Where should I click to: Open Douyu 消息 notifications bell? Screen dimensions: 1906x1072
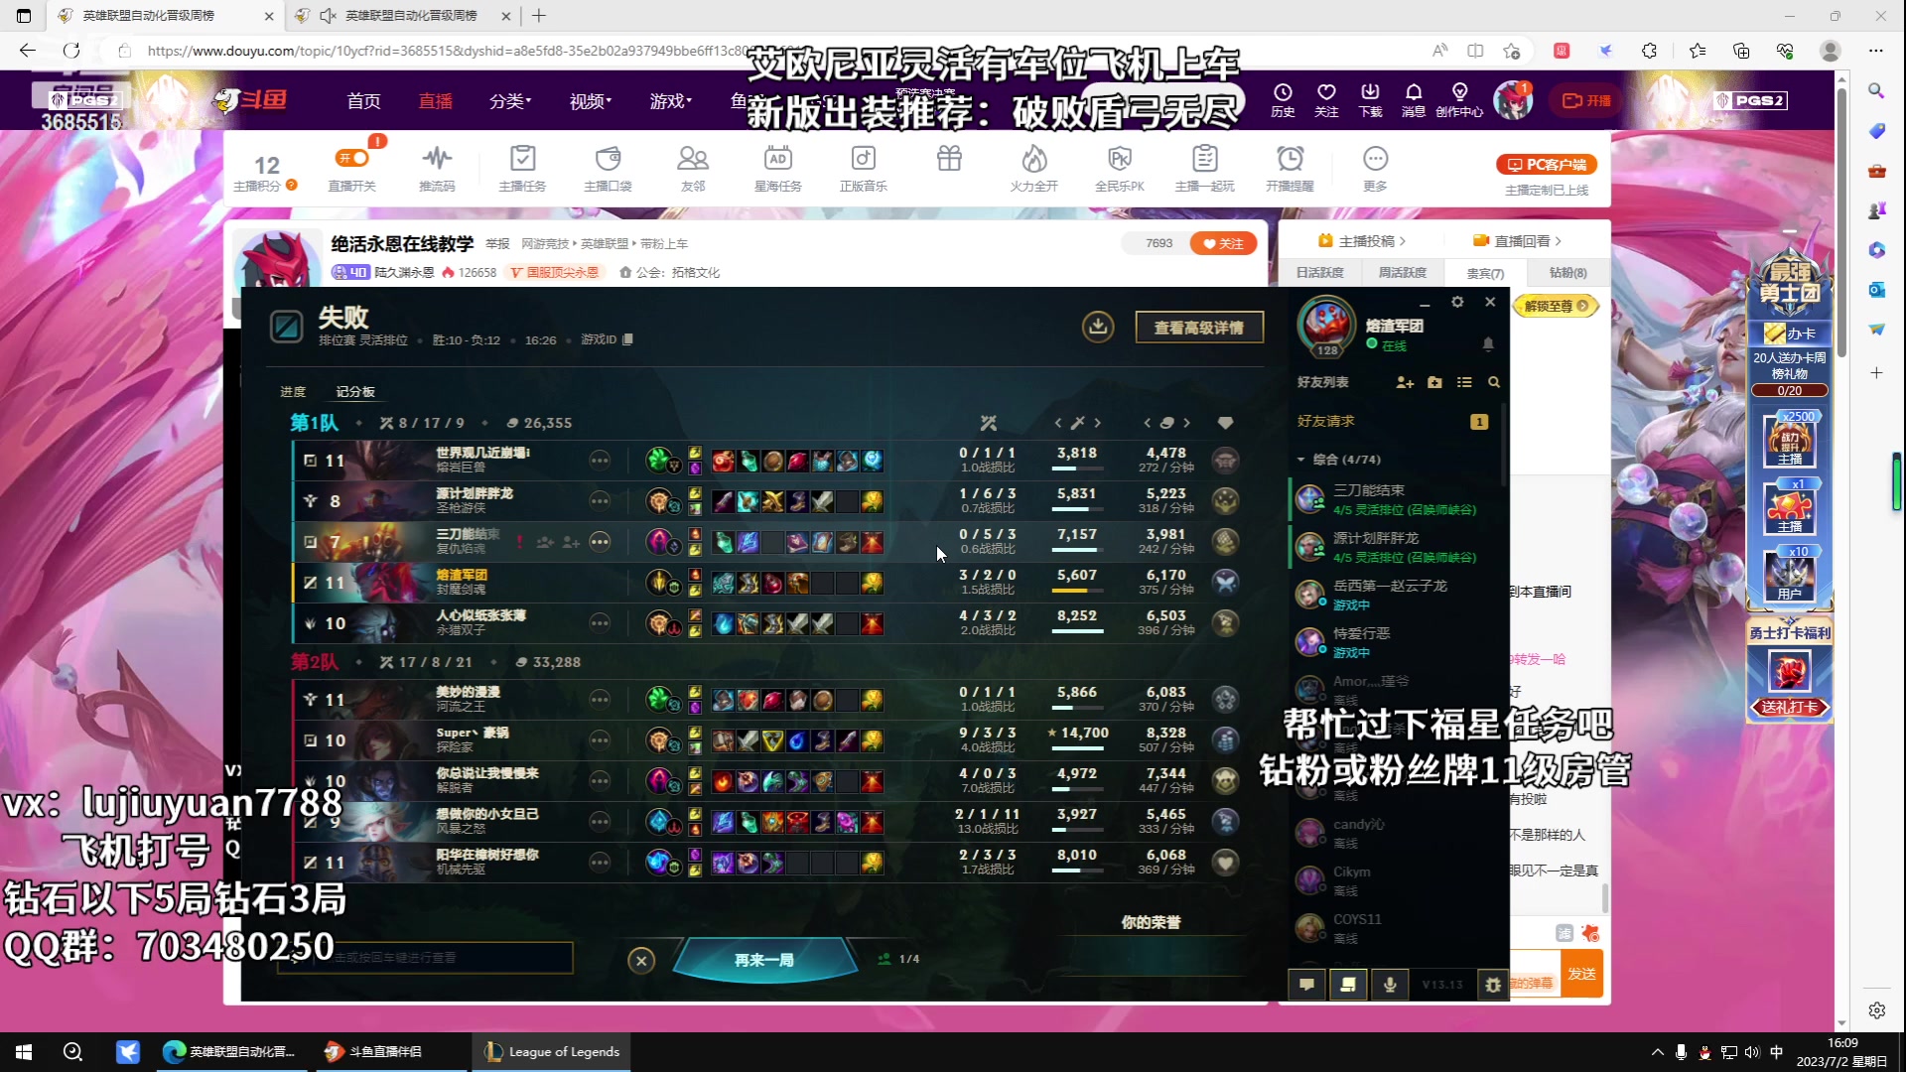tap(1414, 100)
